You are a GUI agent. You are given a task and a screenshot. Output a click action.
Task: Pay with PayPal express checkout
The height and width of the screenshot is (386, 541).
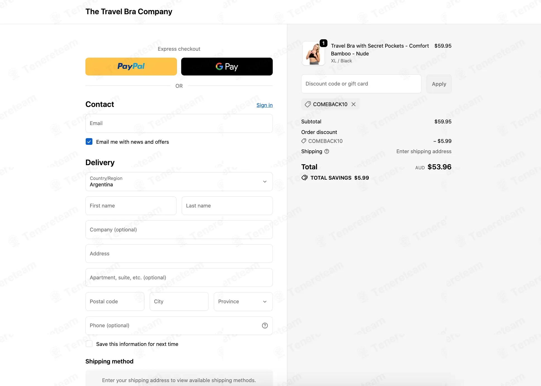tap(131, 67)
